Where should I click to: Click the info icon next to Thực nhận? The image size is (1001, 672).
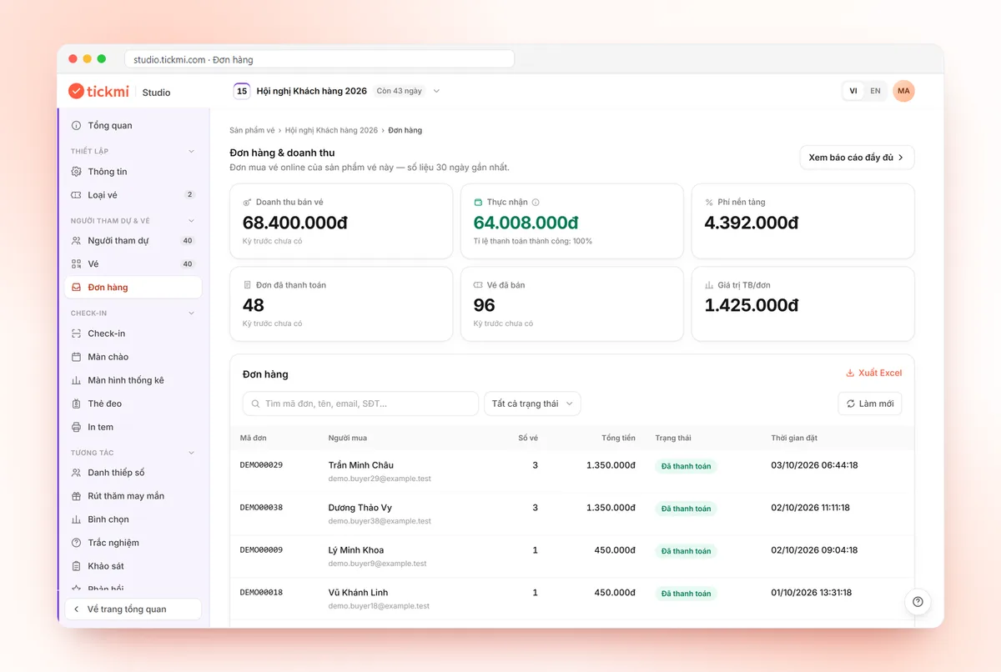click(536, 203)
